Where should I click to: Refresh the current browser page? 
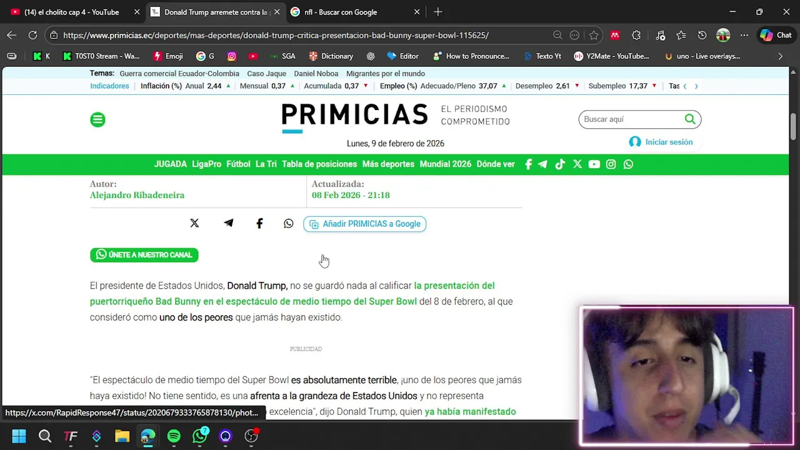[32, 35]
